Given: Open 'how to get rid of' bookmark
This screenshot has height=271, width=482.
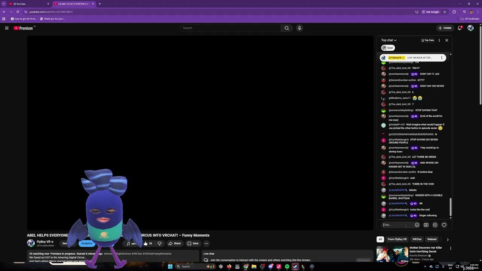Looking at the screenshot, I should click(x=24, y=19).
